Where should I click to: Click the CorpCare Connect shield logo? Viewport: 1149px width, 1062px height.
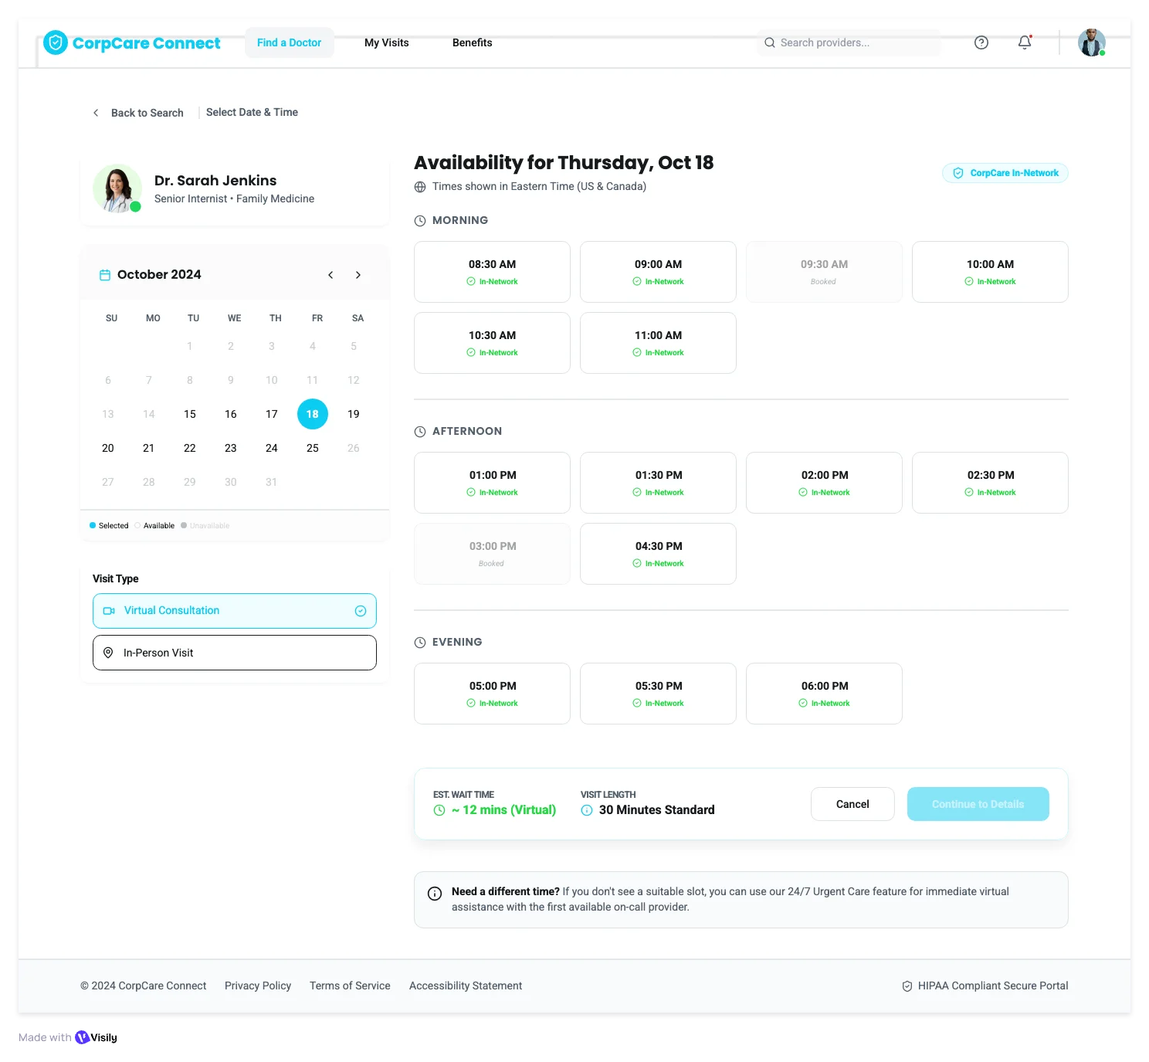click(x=55, y=42)
